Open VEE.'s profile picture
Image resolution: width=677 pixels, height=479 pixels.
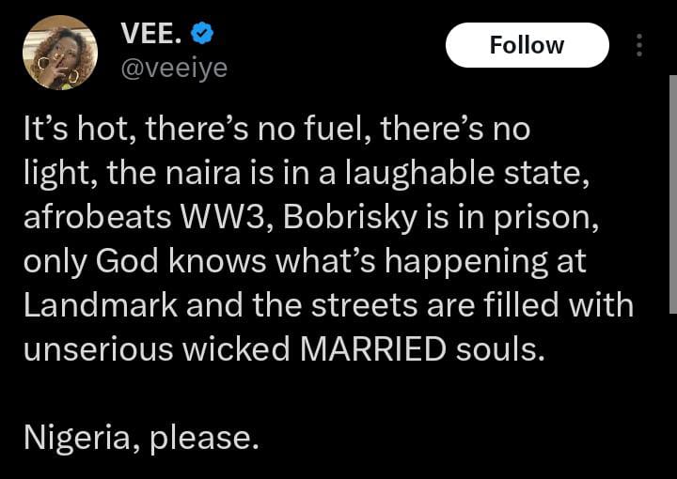(59, 53)
